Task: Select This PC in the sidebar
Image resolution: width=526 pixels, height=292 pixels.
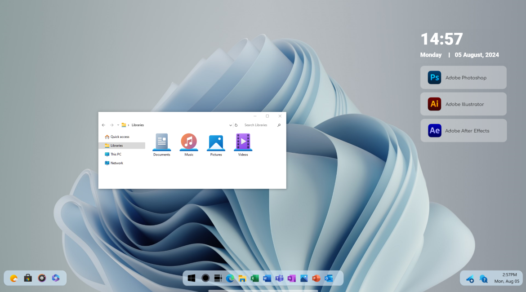Action: coord(116,154)
